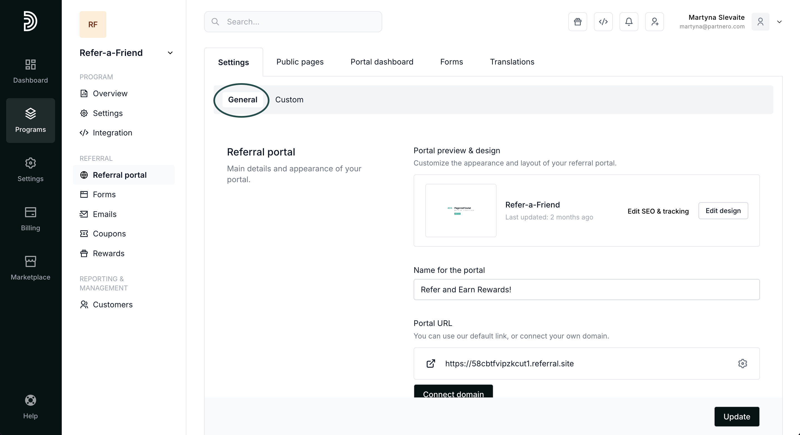This screenshot has height=435, width=800.
Task: Open Billing in left sidebar
Action: click(x=30, y=219)
